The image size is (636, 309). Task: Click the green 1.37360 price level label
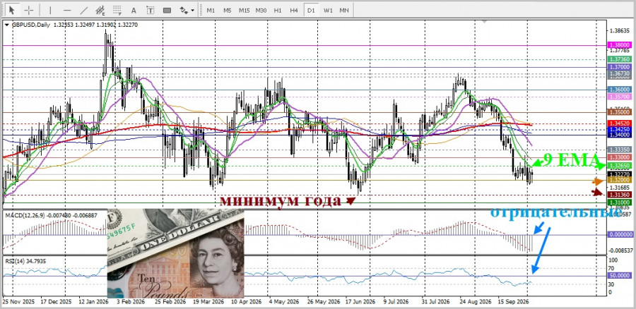coord(619,59)
